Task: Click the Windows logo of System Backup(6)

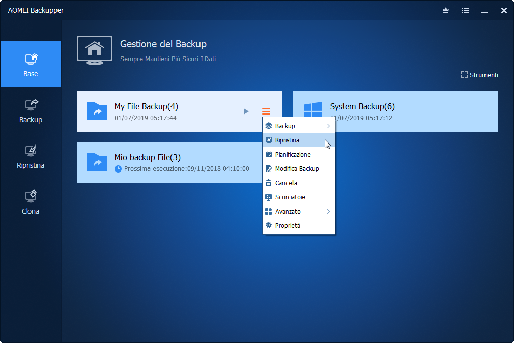Action: pyautogui.click(x=313, y=110)
